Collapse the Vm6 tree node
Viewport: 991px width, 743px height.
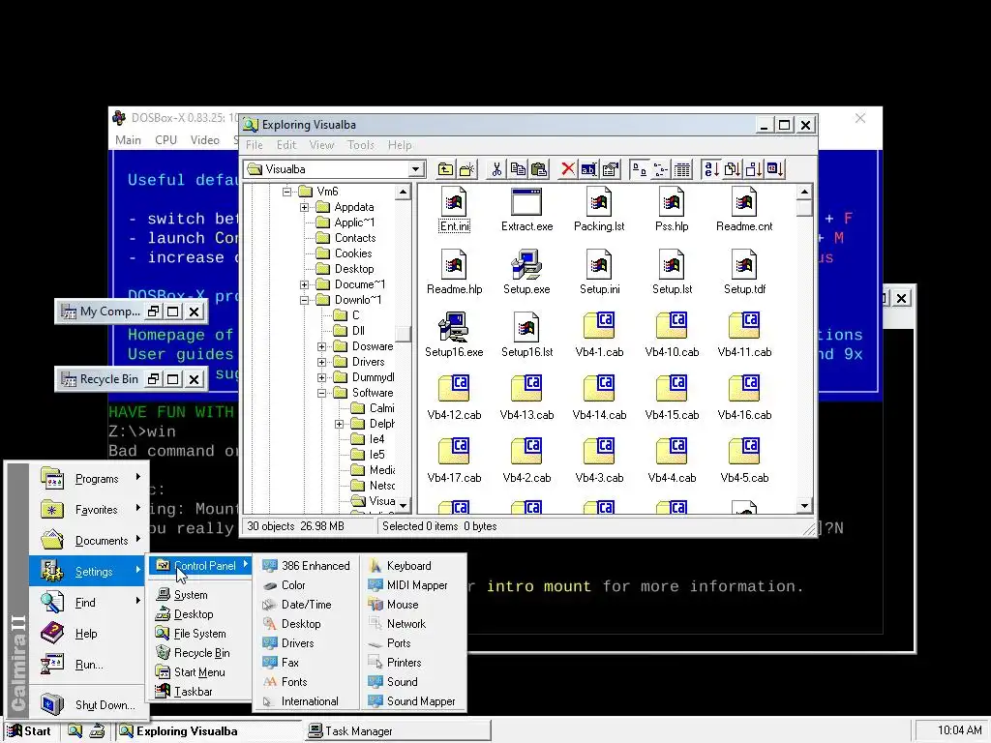coord(286,192)
